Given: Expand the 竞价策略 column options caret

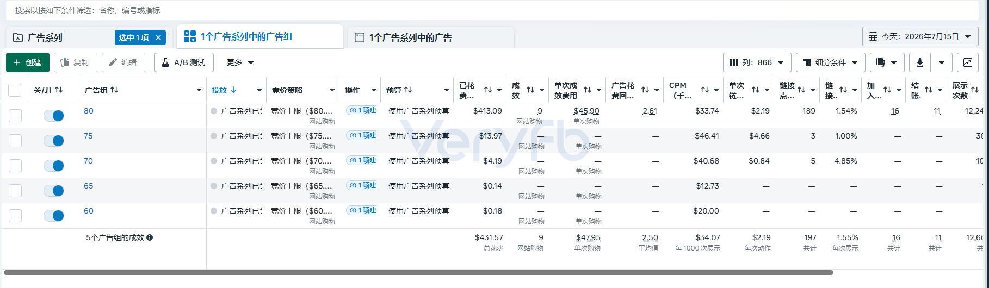Looking at the screenshot, I should (x=332, y=90).
